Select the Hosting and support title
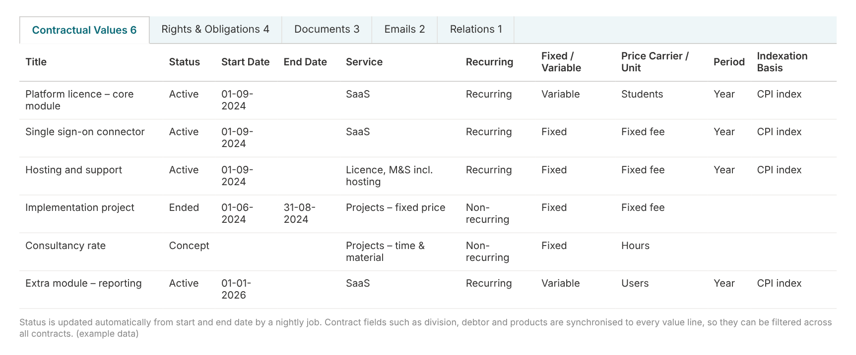 (73, 170)
